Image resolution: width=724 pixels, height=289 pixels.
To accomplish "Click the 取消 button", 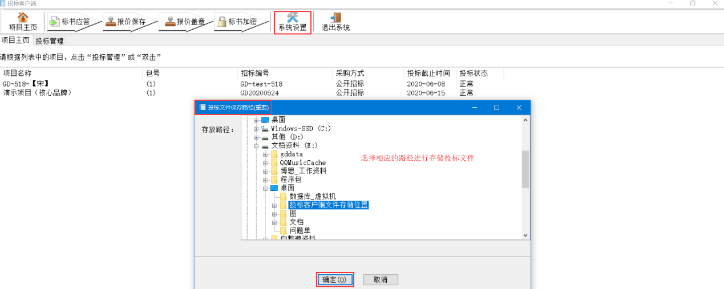I will click(380, 280).
